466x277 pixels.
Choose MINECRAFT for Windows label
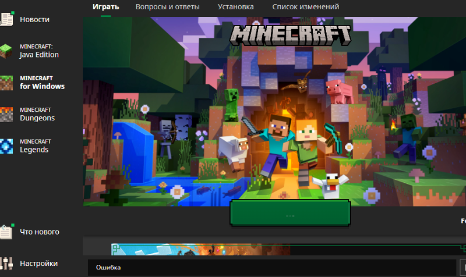point(42,83)
